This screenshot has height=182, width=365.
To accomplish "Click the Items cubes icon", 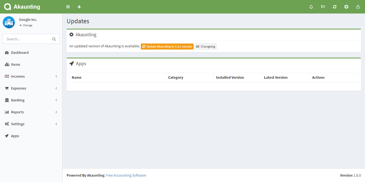I will tap(7, 64).
